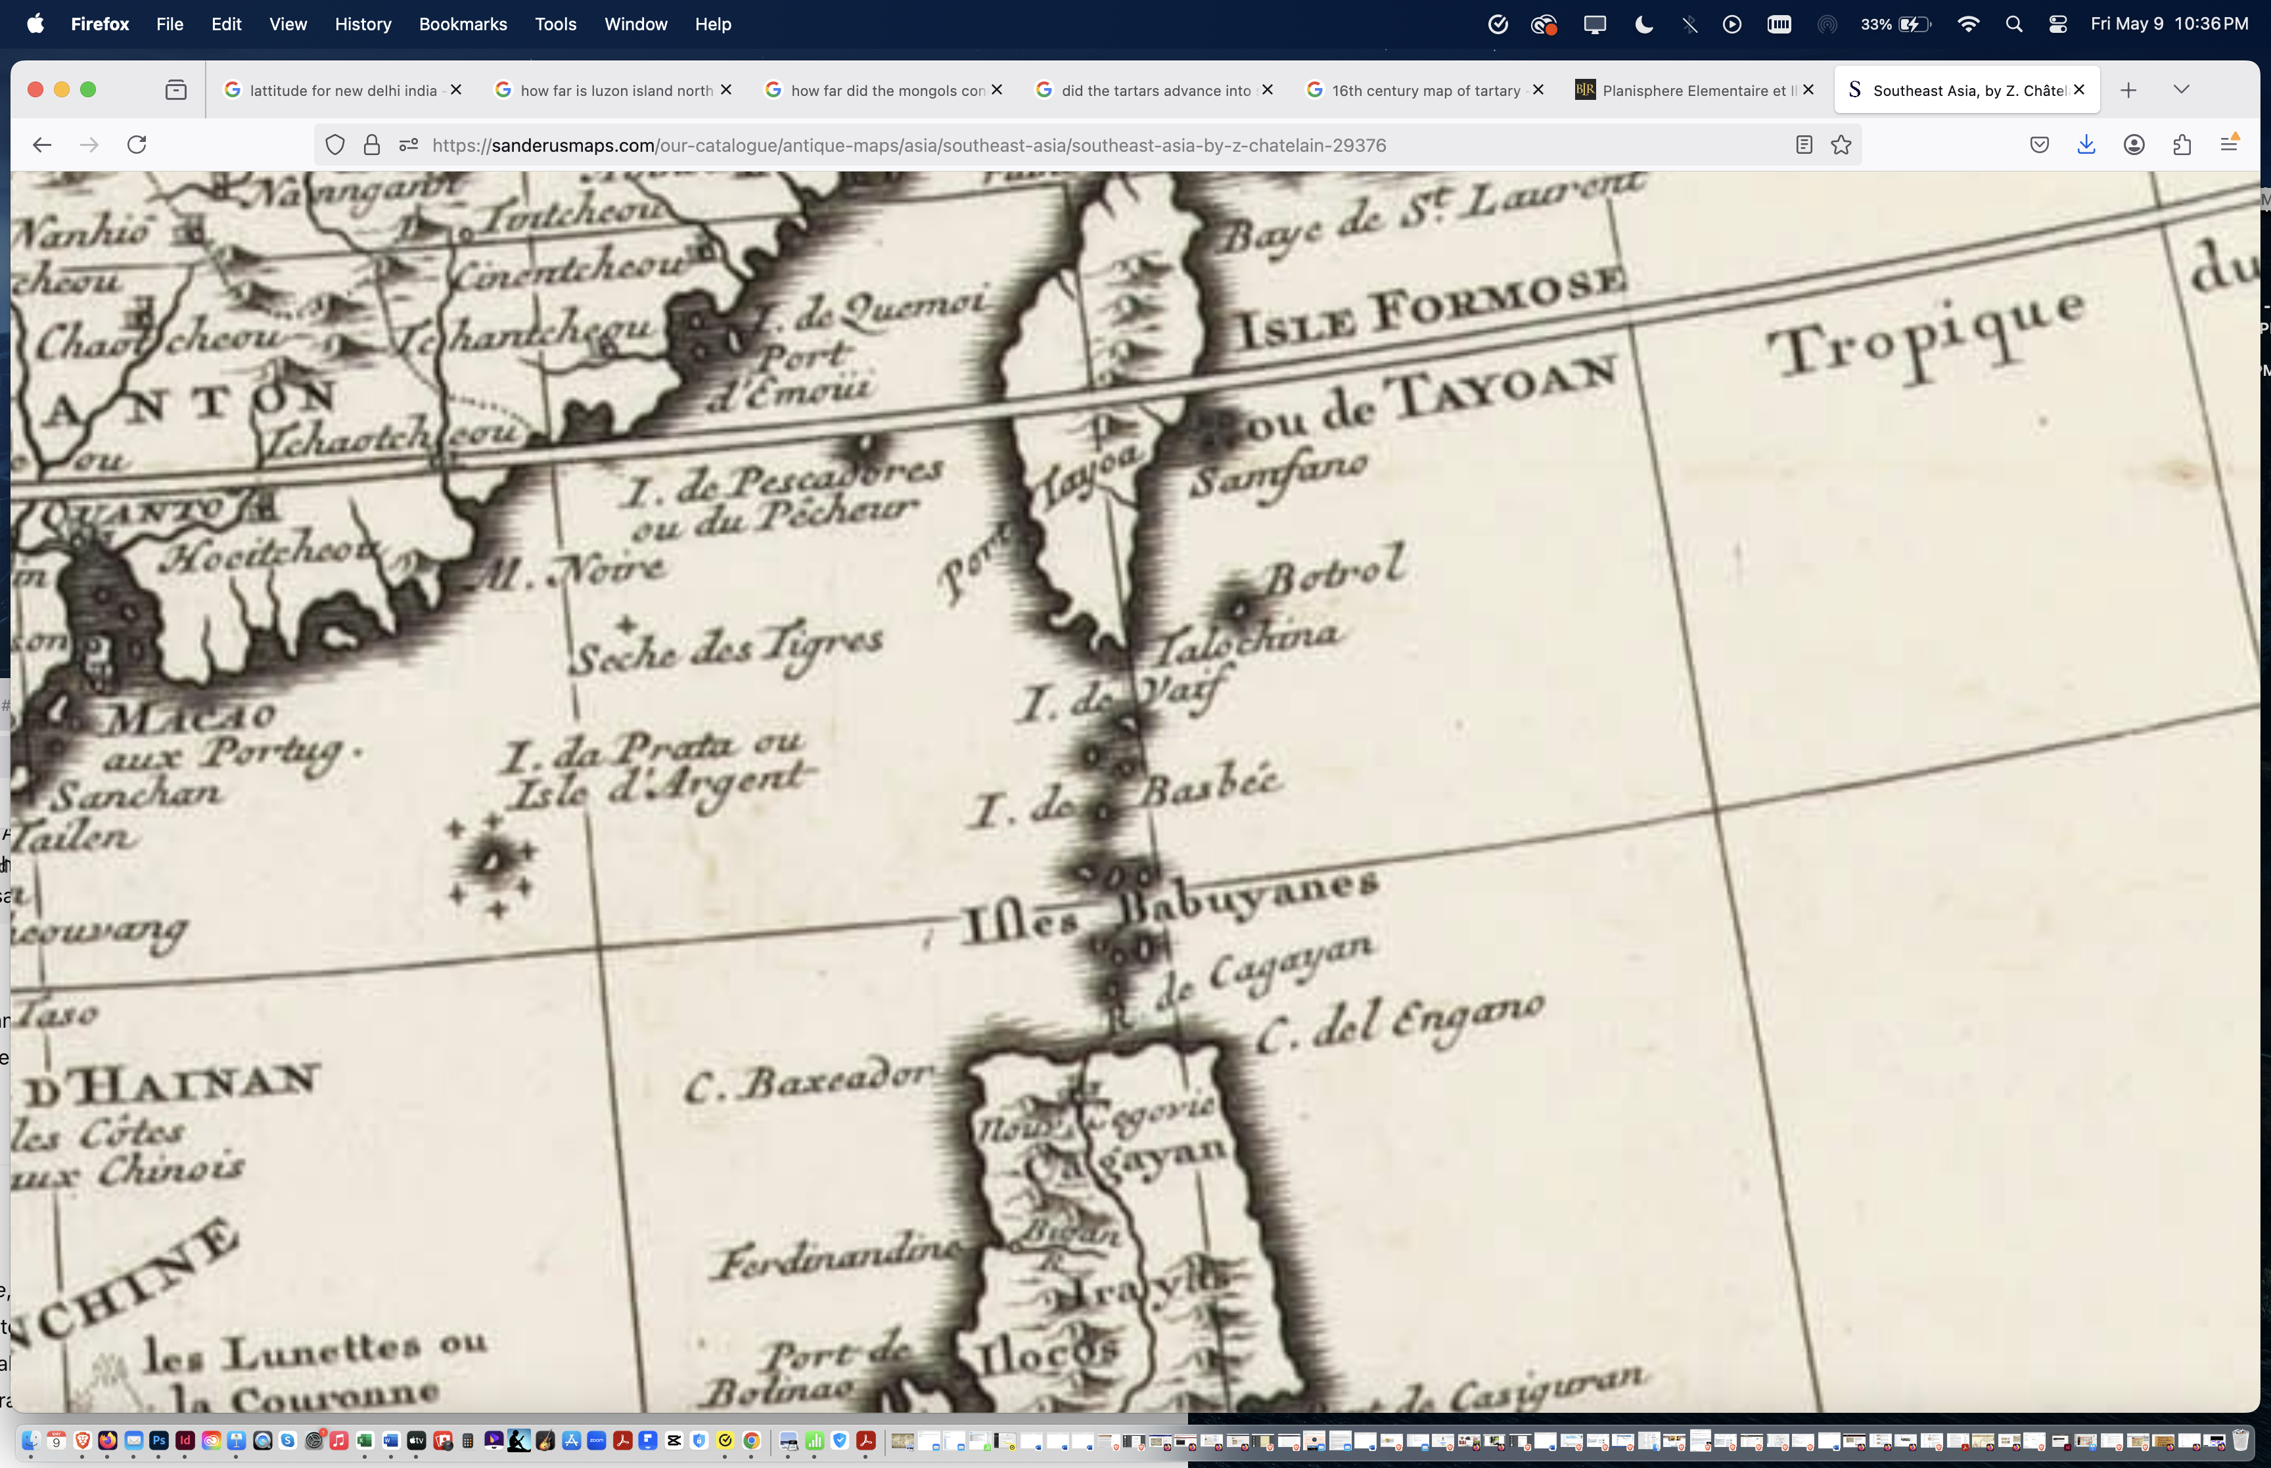This screenshot has width=2271, height=1468.
Task: Open Photoshop from the Dock
Action: click(159, 1440)
